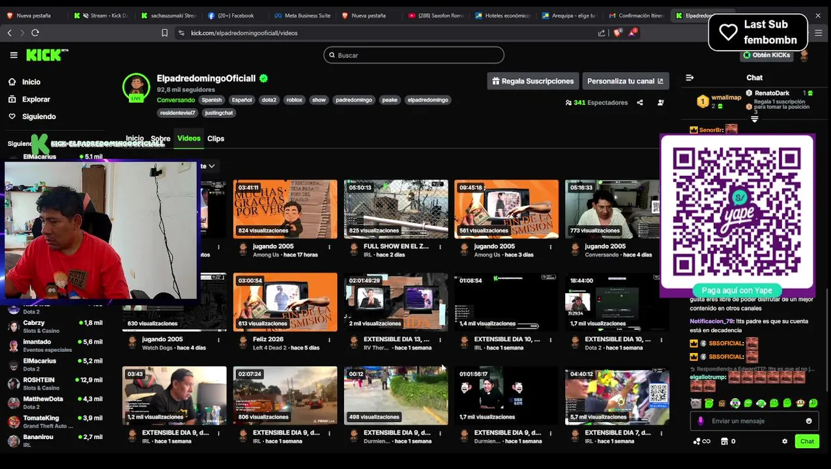Click the browser address bar URL
This screenshot has width=831, height=469.
click(x=244, y=33)
